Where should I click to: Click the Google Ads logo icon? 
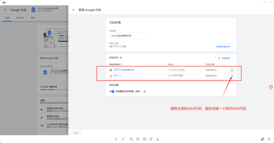111,70
